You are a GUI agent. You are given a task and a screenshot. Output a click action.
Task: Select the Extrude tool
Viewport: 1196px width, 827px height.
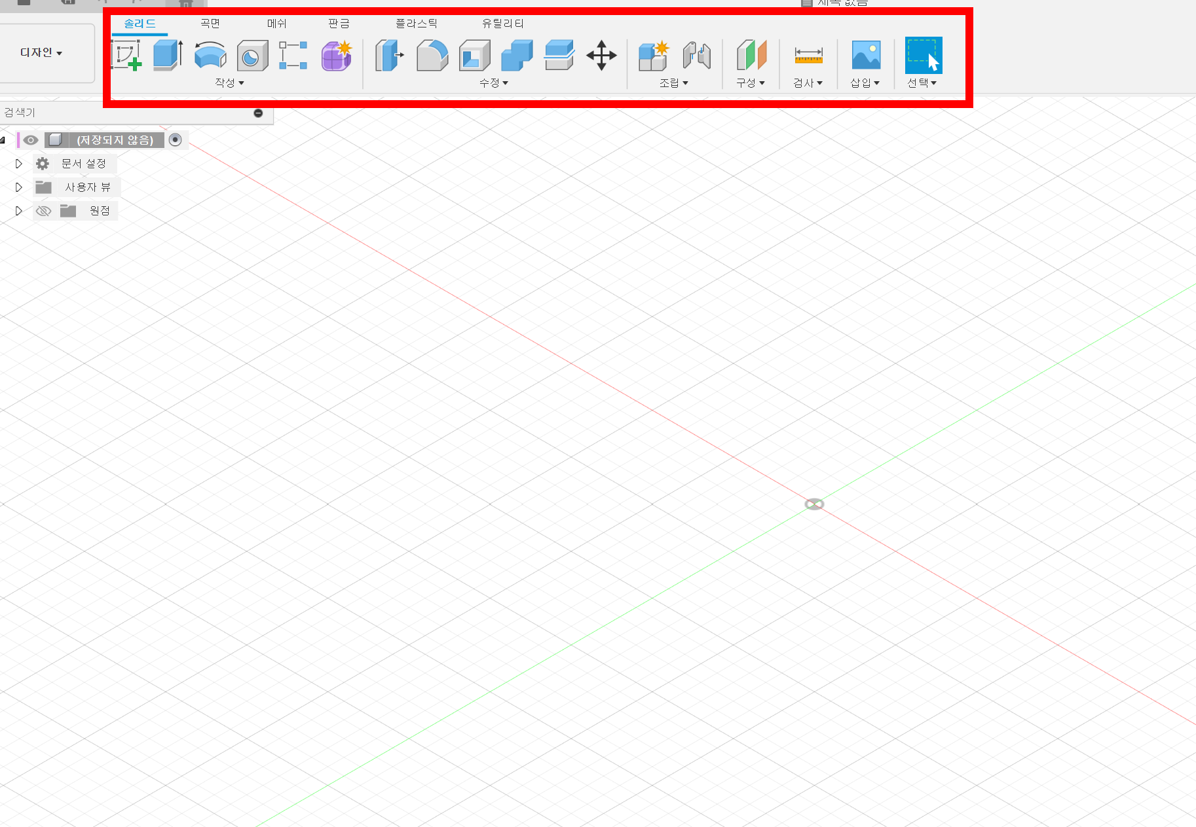pyautogui.click(x=168, y=55)
